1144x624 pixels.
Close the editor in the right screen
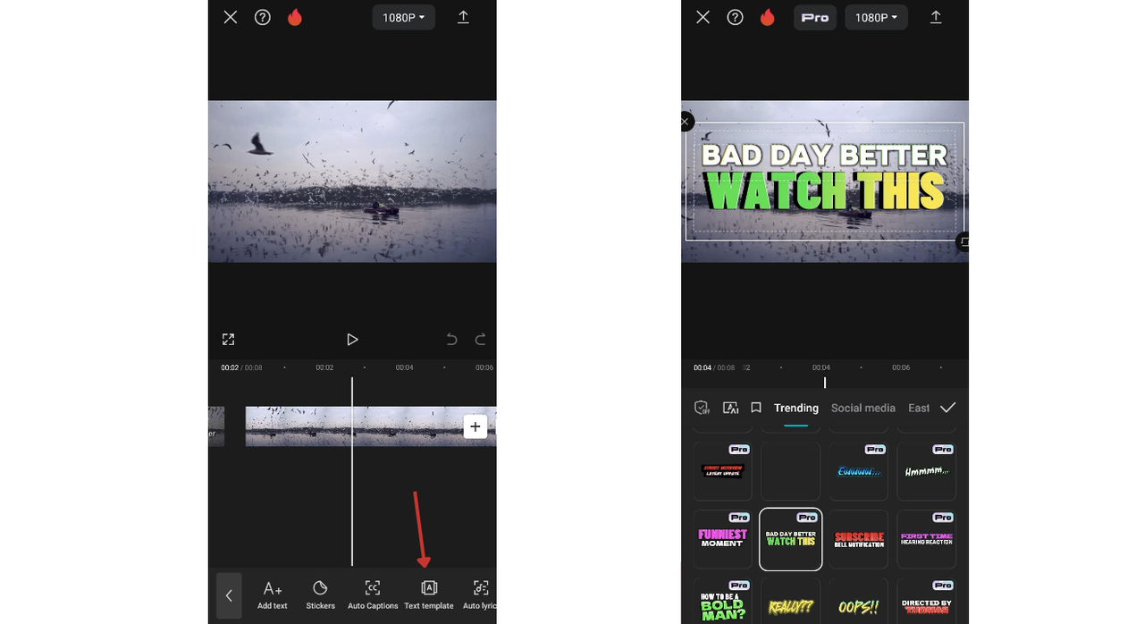(x=703, y=17)
